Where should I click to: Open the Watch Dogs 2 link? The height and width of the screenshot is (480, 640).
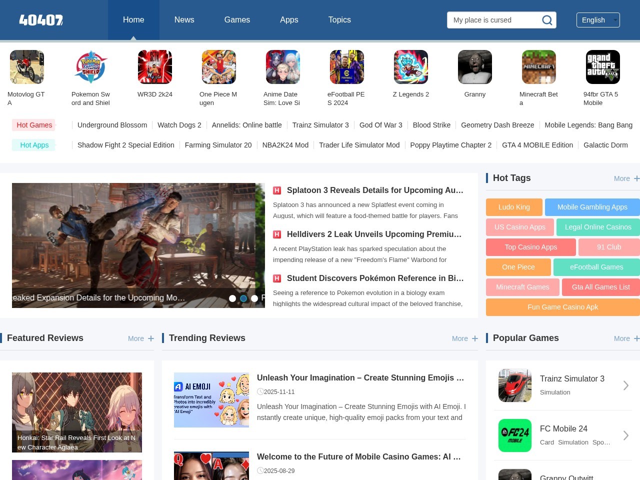(x=179, y=125)
